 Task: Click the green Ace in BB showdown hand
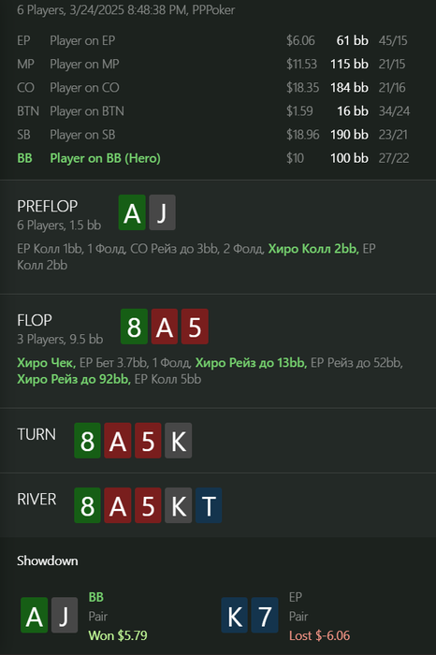click(35, 616)
